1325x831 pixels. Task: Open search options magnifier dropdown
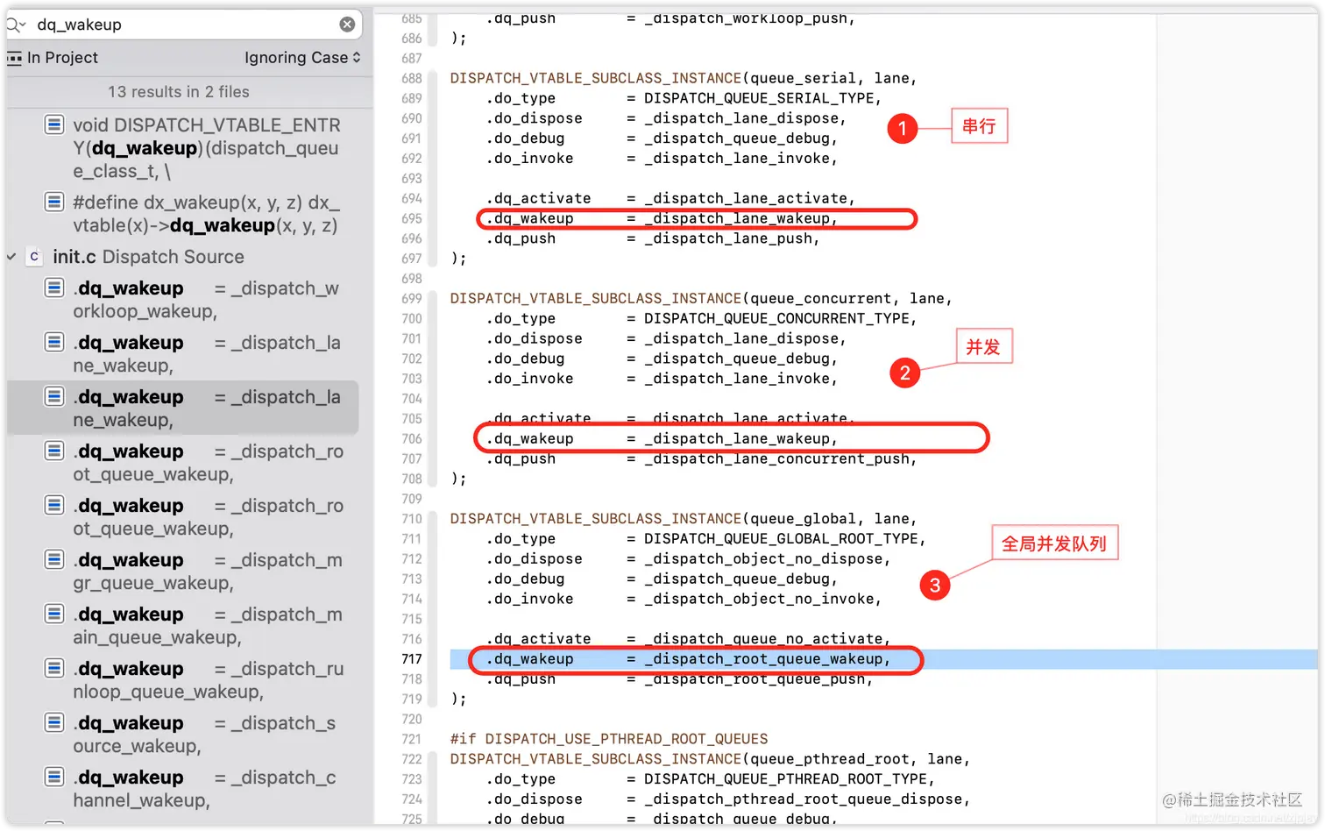[15, 25]
